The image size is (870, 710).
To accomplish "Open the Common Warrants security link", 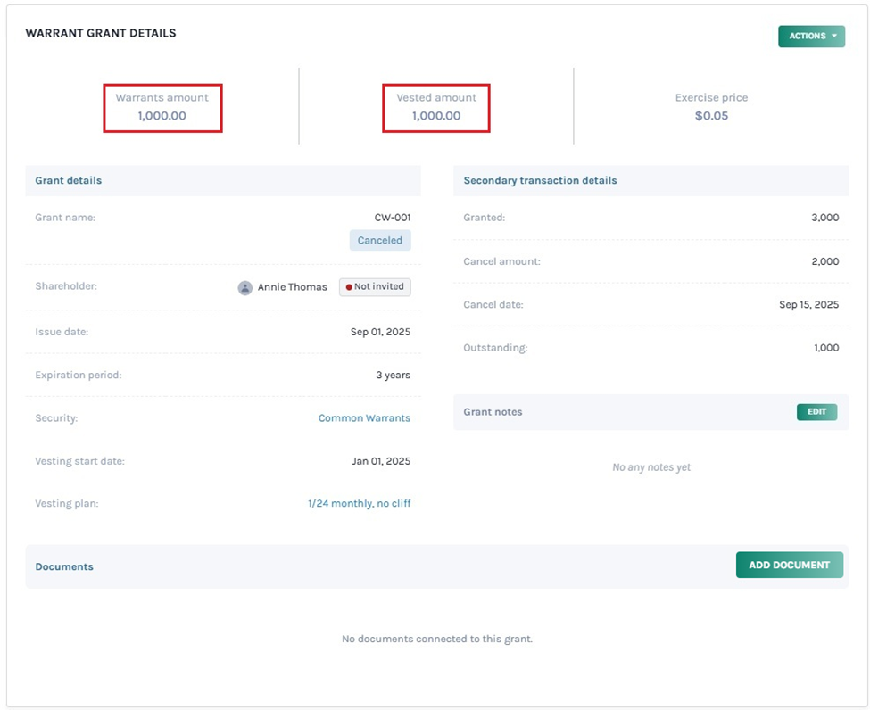I will tap(364, 417).
